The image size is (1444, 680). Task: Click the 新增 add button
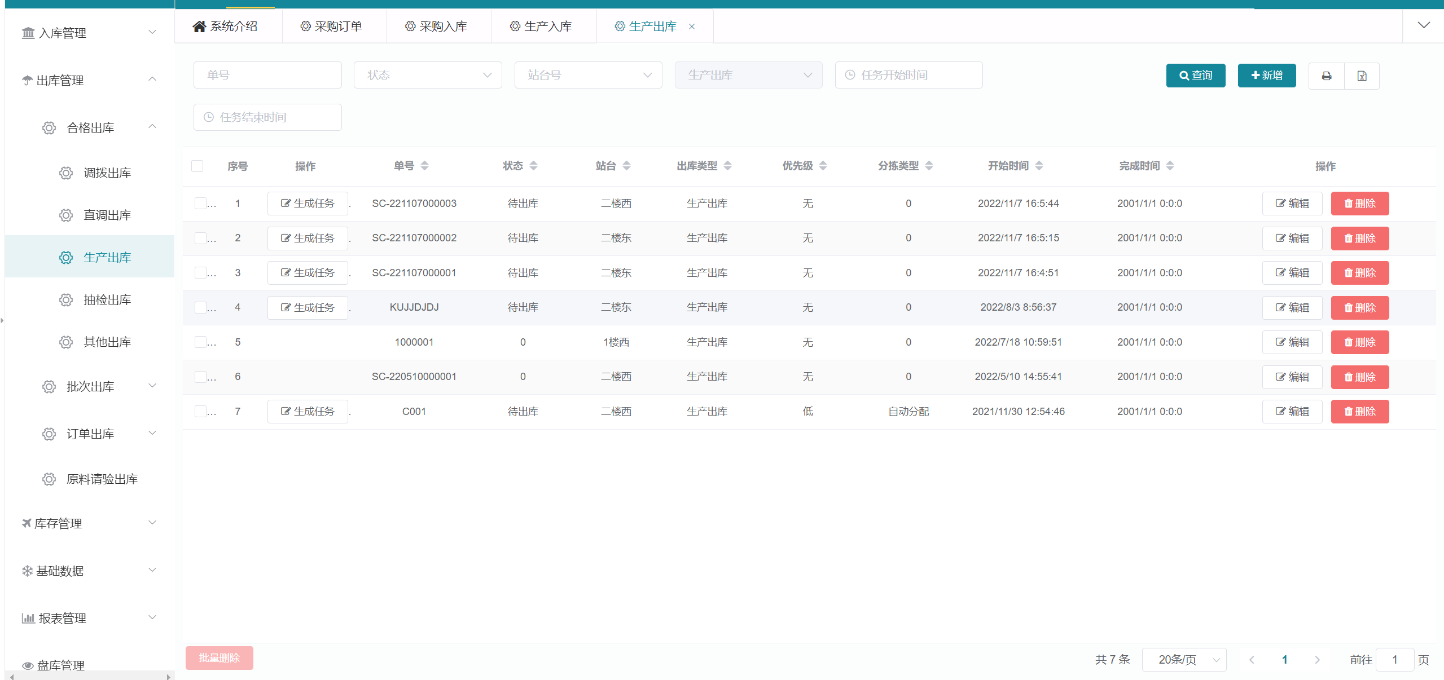coord(1267,76)
